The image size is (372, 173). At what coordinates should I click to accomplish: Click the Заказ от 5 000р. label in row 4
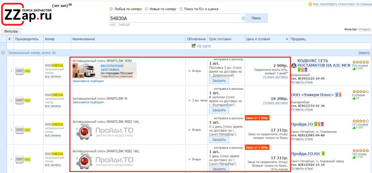click(x=257, y=147)
